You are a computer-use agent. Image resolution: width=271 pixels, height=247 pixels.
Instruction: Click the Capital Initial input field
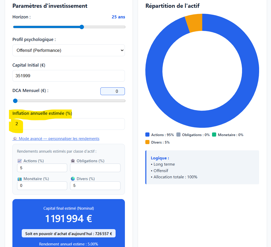point(69,76)
